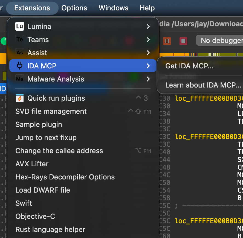Select the Assist menu entry
This screenshot has height=238, width=243.
click(83, 53)
